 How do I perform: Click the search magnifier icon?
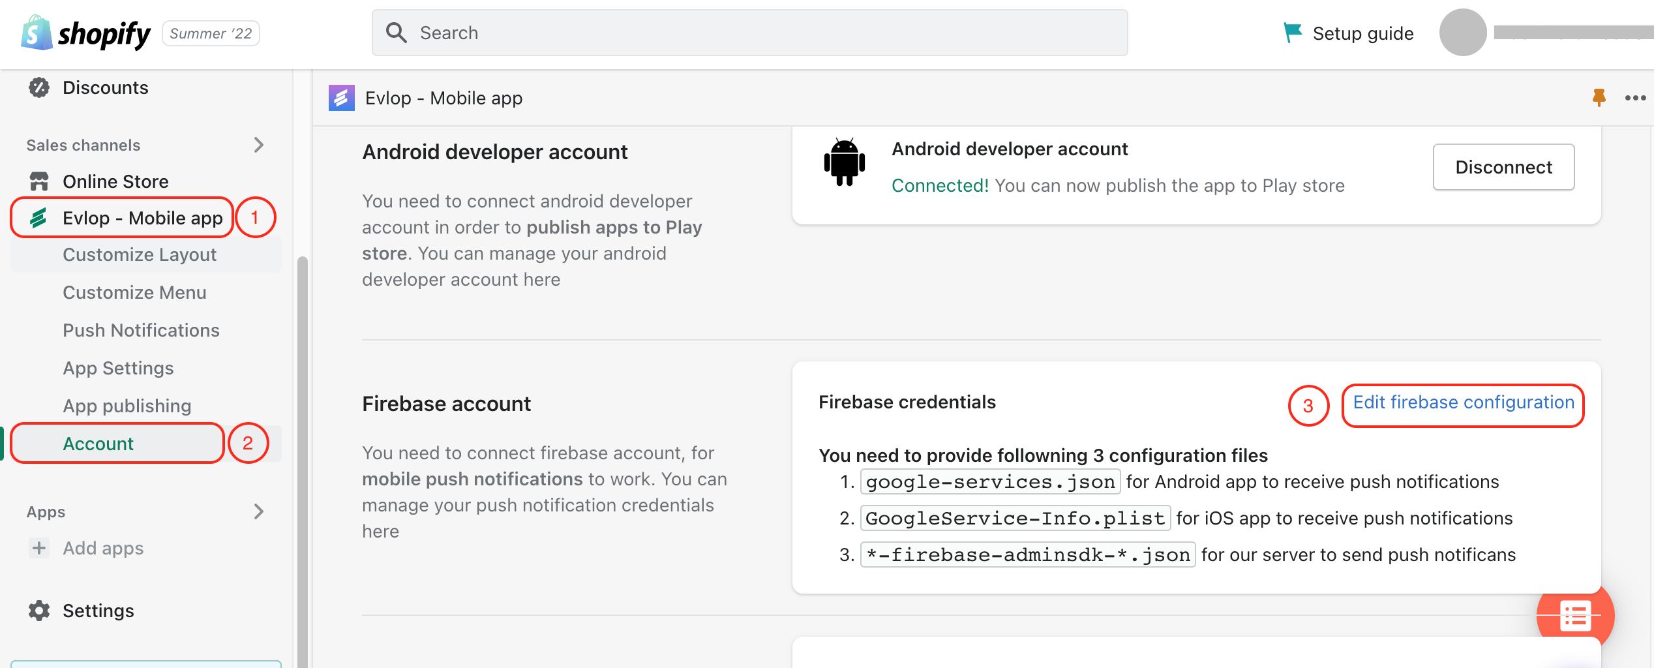point(396,33)
